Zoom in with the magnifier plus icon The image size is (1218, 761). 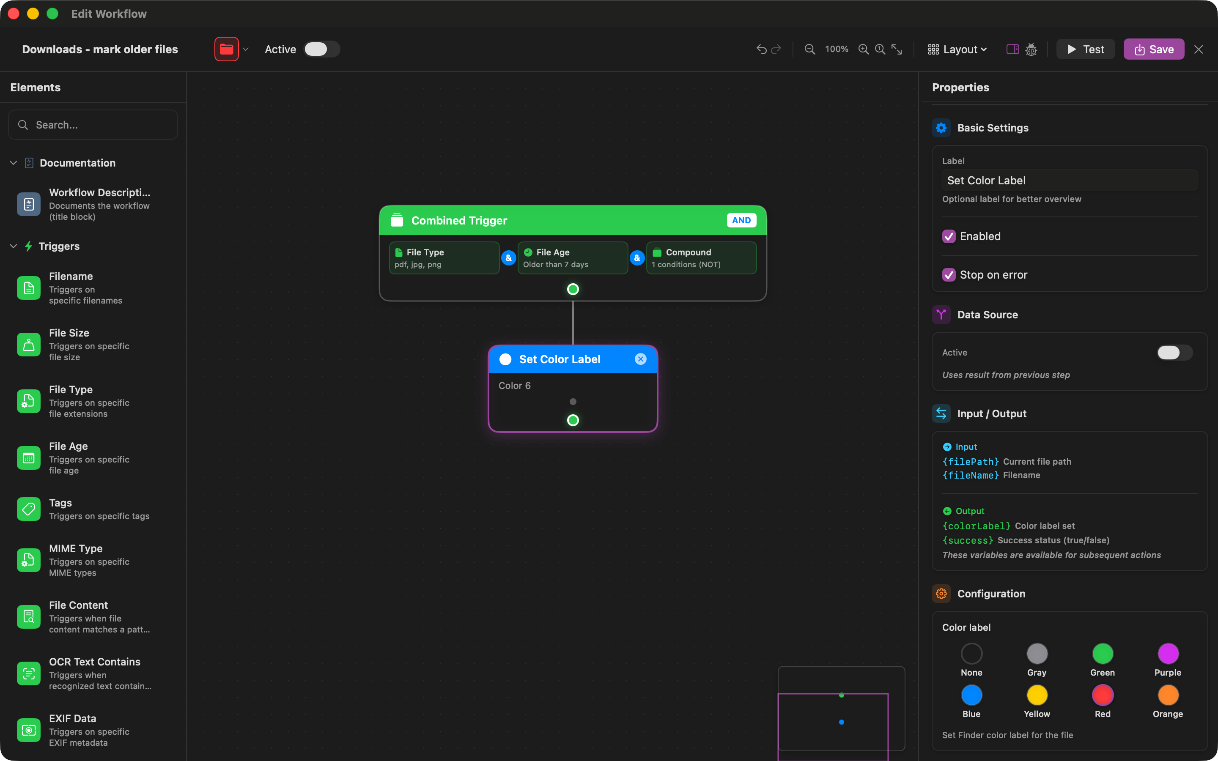click(864, 49)
